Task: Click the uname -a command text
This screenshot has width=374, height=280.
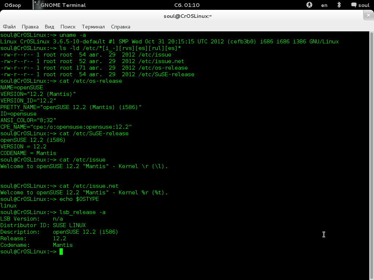Action: (x=73, y=35)
